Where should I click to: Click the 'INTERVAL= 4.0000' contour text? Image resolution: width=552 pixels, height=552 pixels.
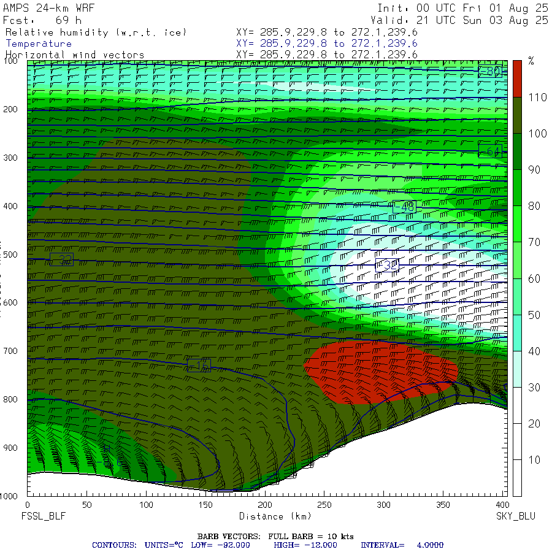click(x=402, y=545)
